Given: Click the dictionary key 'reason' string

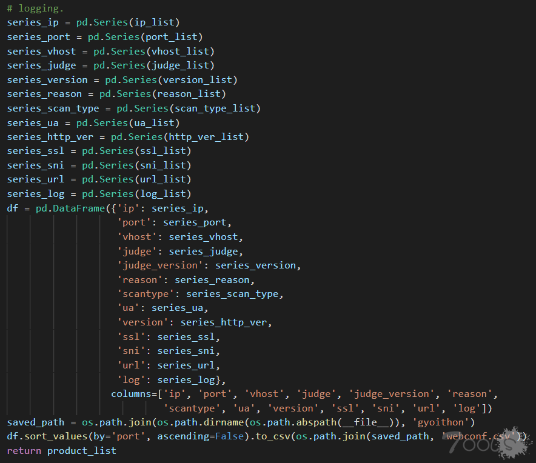Looking at the screenshot, I should (x=140, y=280).
